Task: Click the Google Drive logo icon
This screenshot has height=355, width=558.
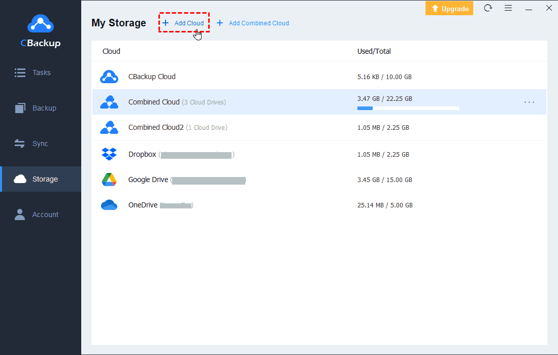Action: click(x=109, y=180)
